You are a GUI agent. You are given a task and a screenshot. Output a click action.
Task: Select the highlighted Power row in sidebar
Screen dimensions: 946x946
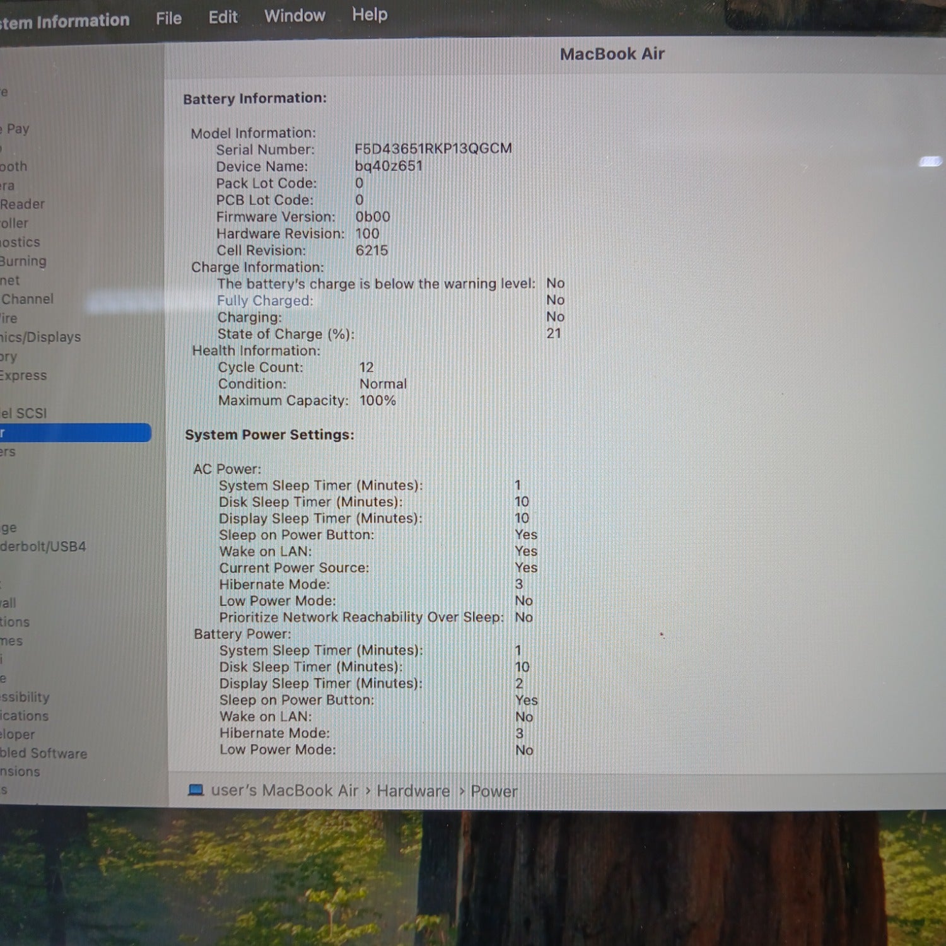pyautogui.click(x=75, y=433)
